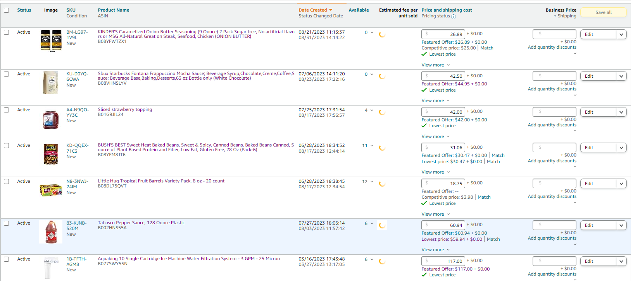Expand View more for Starbucks Fontana pricing
Viewport: 633px width, 281px height.
[436, 100]
